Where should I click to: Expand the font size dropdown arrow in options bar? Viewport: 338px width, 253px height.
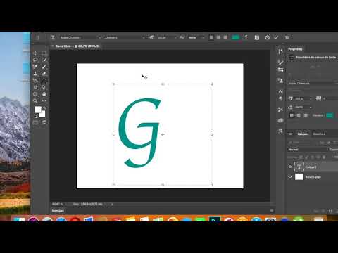pyautogui.click(x=175, y=37)
